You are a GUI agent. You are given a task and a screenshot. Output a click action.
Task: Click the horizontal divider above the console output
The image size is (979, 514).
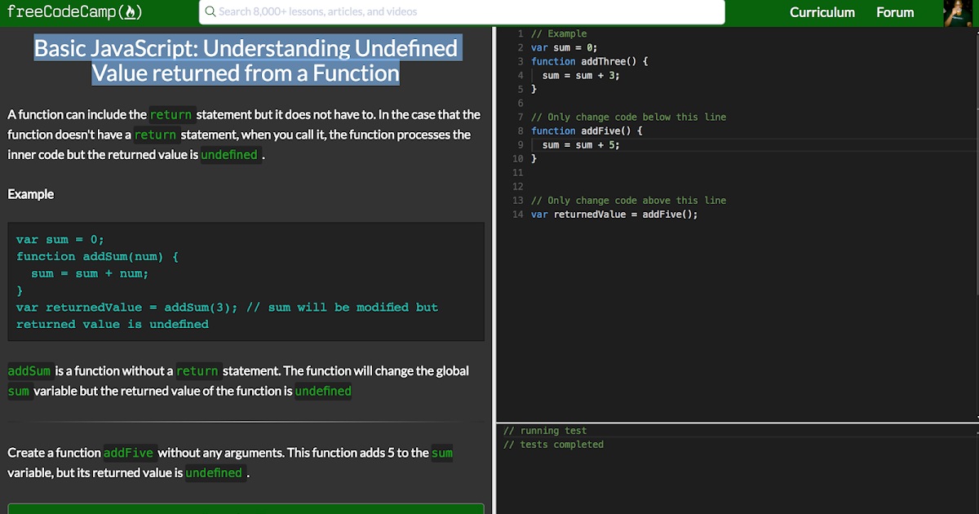[x=734, y=423]
